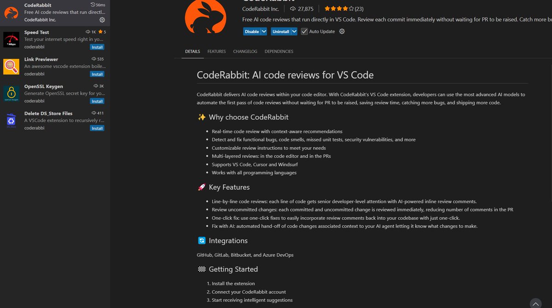Click the 'Fix with AI' feature bullet
The width and height of the screenshot is (552, 308).
pos(345,226)
